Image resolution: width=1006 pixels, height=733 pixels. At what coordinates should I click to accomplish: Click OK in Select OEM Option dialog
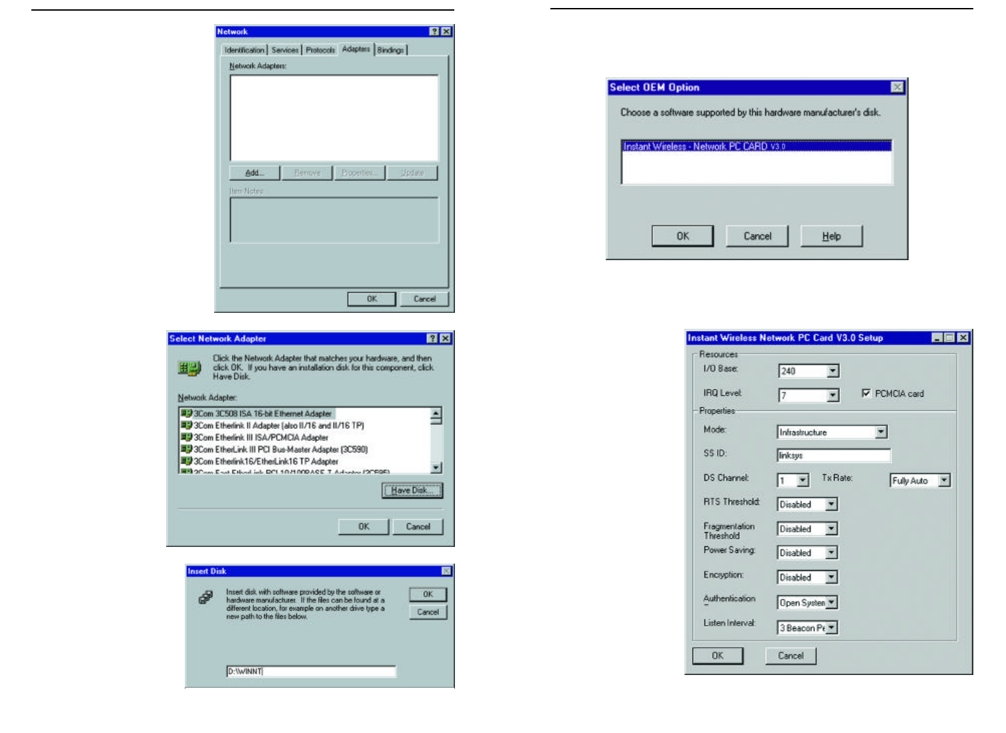[682, 236]
